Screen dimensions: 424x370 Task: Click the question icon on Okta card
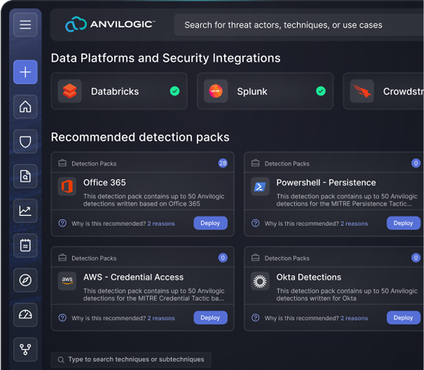click(255, 318)
